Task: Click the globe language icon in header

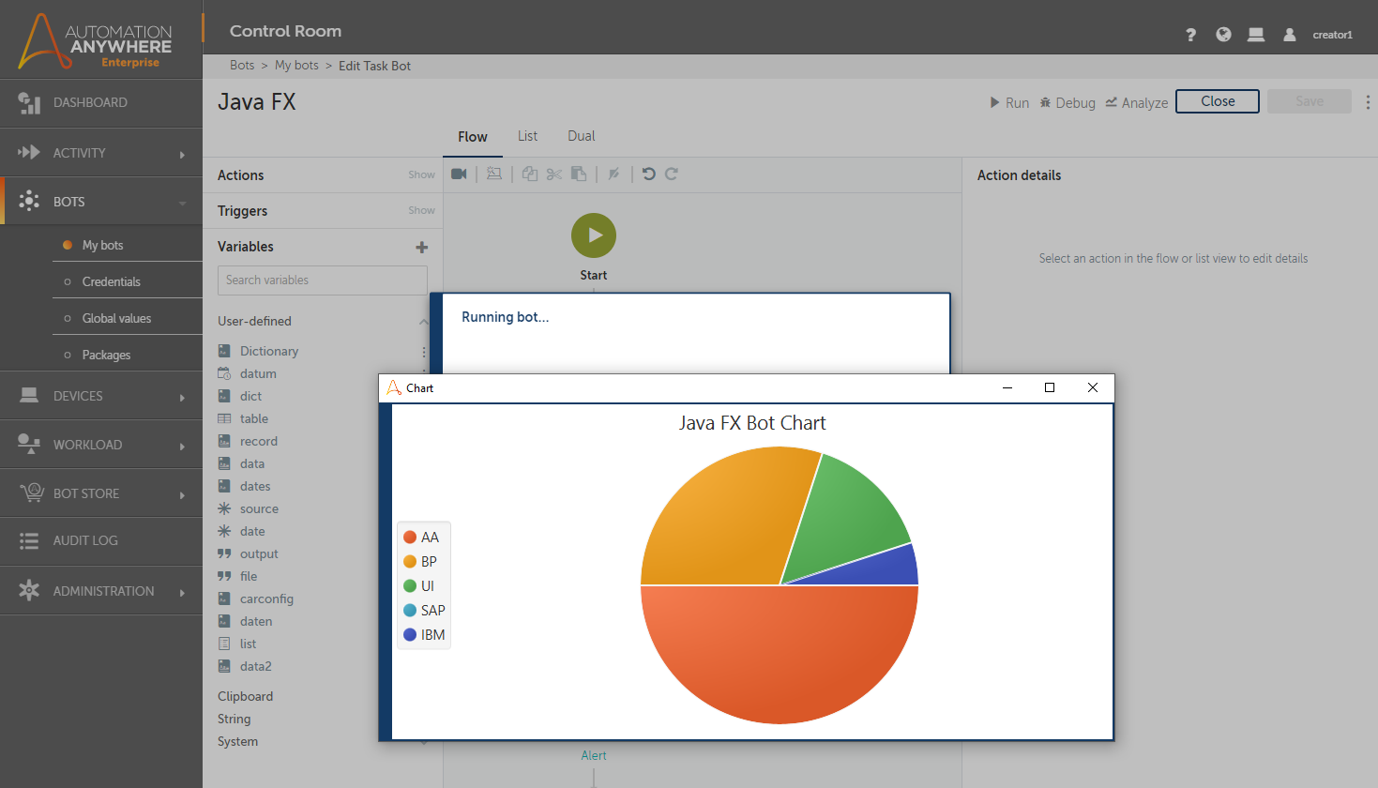Action: [x=1223, y=35]
